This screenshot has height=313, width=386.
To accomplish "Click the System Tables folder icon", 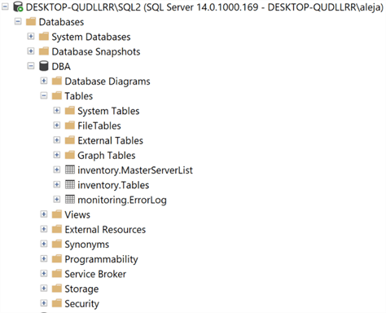I will click(70, 110).
